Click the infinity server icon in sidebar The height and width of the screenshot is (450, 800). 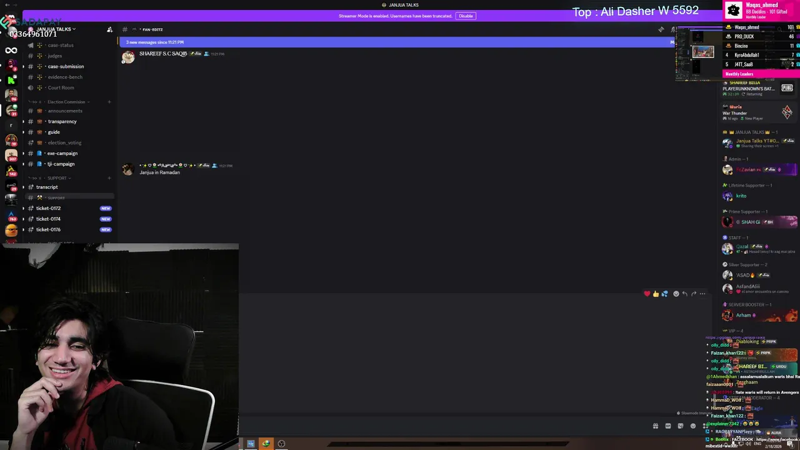[11, 51]
